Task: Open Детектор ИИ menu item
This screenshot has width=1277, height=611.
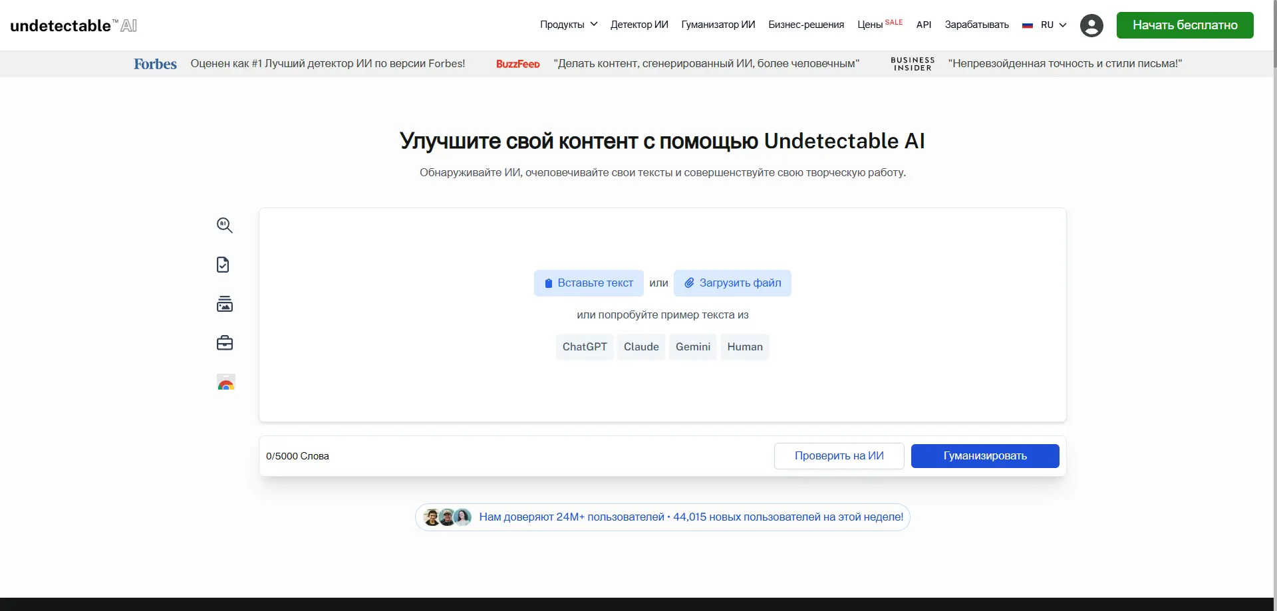Action: tap(639, 25)
